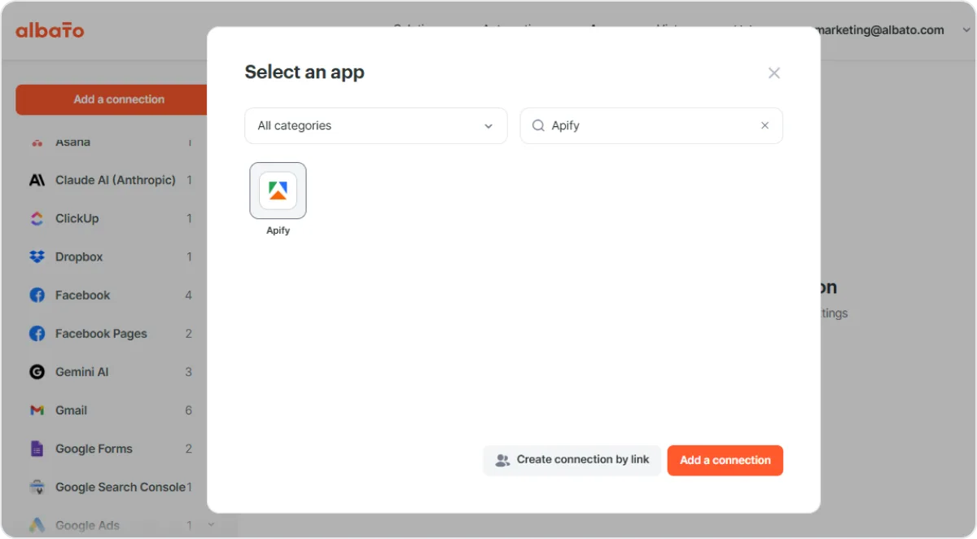
Task: Click the Google Search Console icon
Action: [37, 487]
